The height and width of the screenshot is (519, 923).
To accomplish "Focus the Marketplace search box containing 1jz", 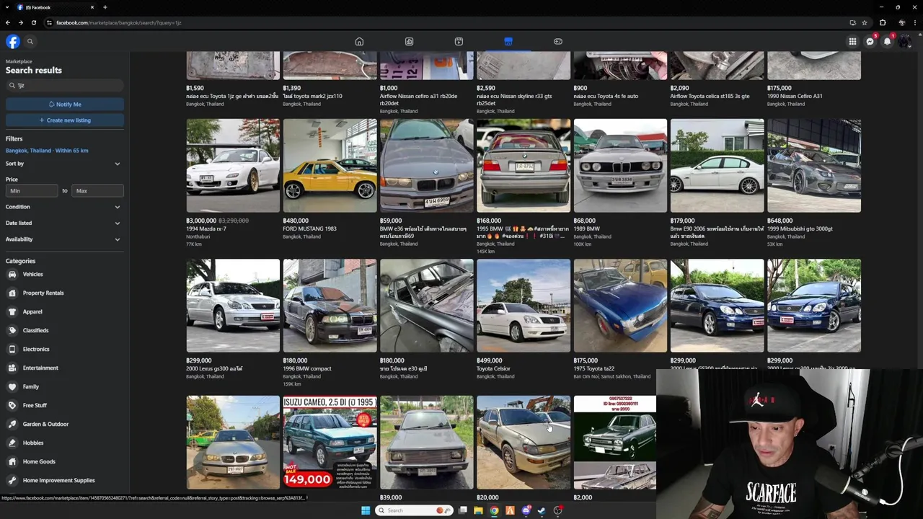I will 65,86.
